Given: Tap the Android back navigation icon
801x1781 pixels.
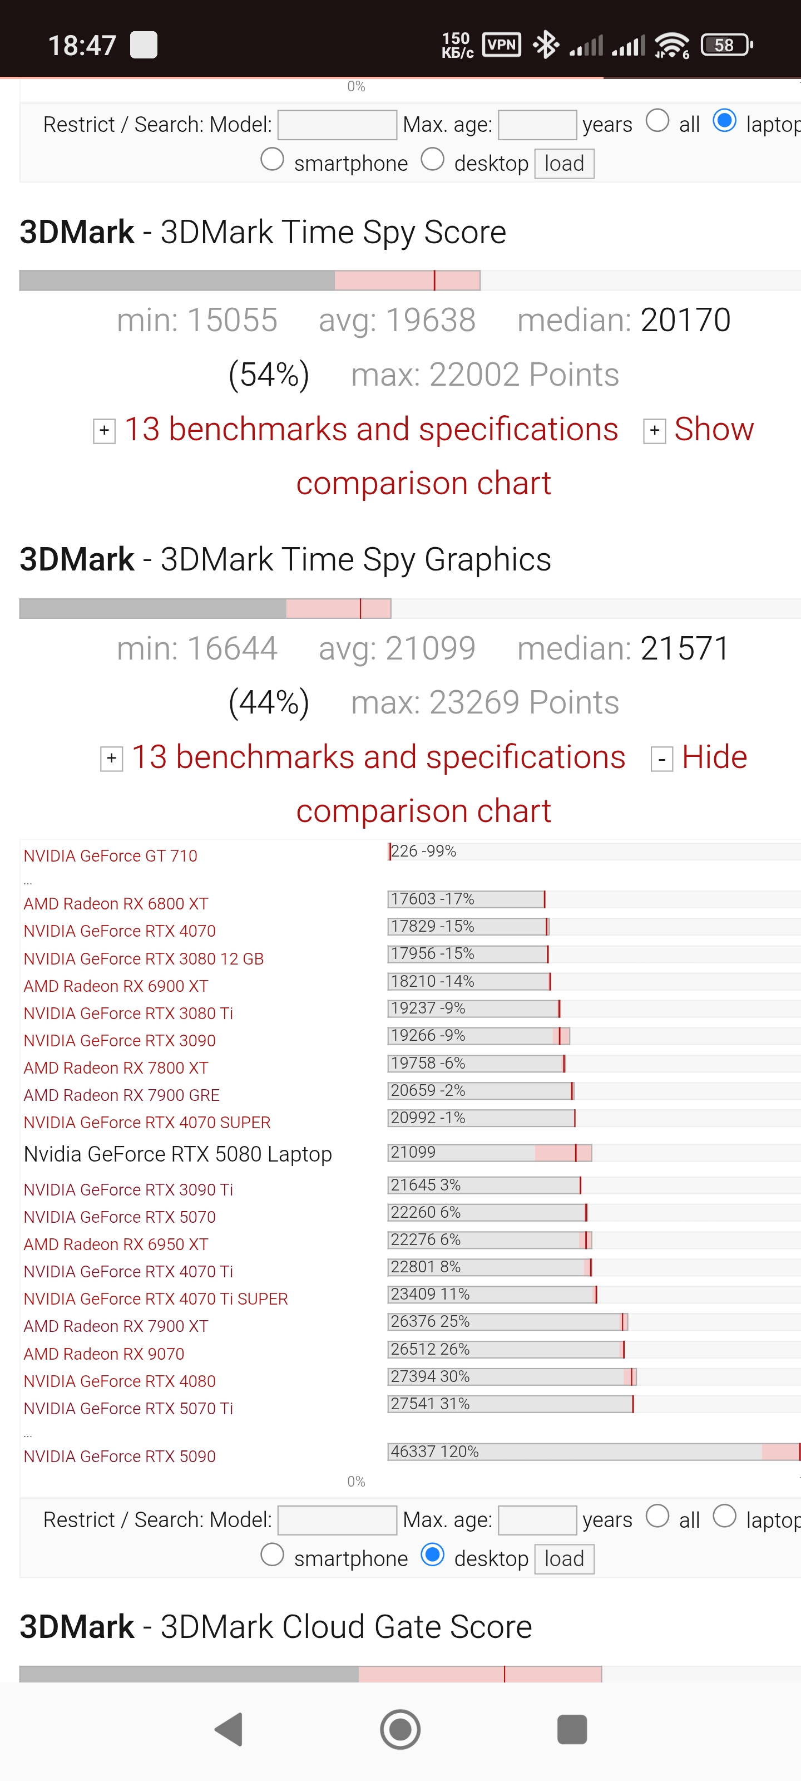Looking at the screenshot, I should click(229, 1729).
